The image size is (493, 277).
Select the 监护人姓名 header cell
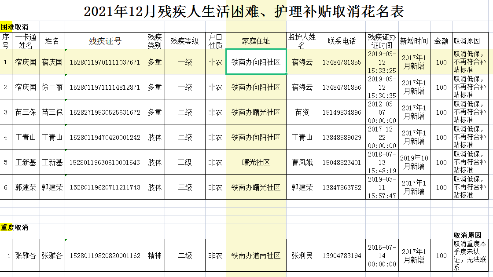pyautogui.click(x=302, y=41)
